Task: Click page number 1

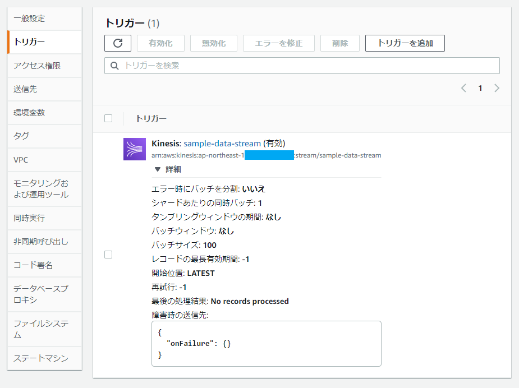Action: tap(480, 88)
